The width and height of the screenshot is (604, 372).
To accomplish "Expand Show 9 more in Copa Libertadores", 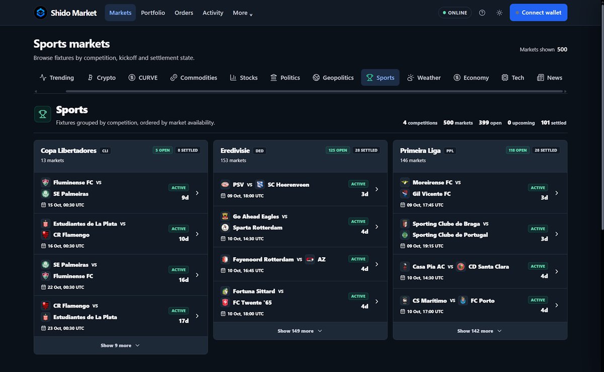I will click(x=120, y=345).
